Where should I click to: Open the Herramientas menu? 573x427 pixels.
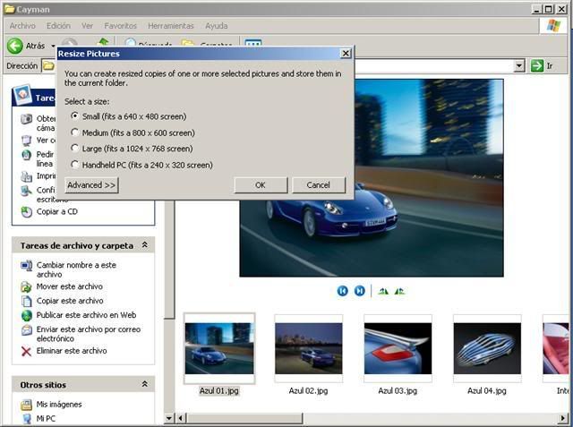click(x=171, y=26)
